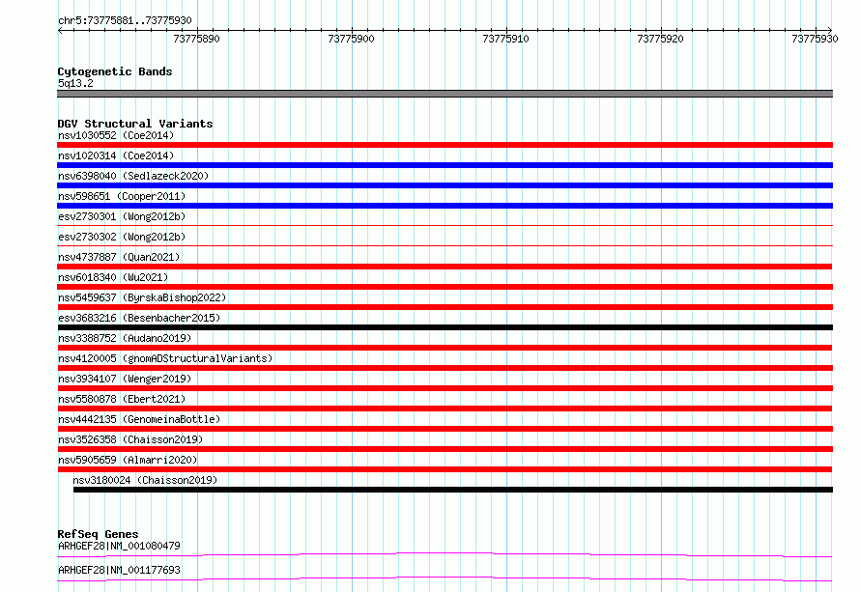
Task: Click the Cytogenetic Bands track title
Action: point(115,71)
